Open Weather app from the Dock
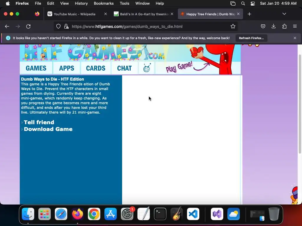This screenshot has width=302, height=226. [x=234, y=214]
